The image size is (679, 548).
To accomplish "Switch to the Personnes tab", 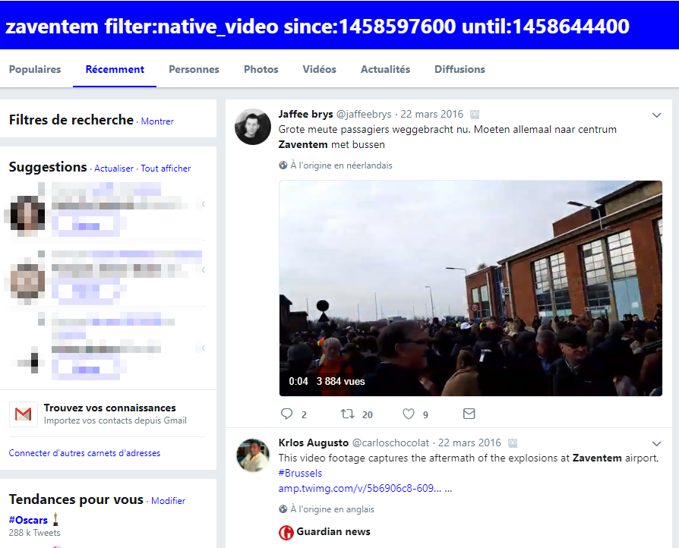I will tap(194, 69).
